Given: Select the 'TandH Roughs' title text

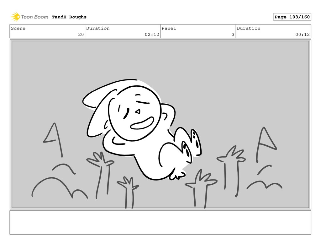Looking at the screenshot, I should point(69,17).
